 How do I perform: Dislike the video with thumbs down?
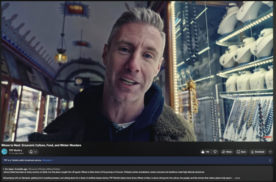(x=215, y=152)
